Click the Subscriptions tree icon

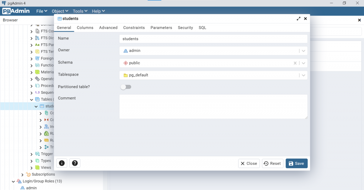(28, 174)
